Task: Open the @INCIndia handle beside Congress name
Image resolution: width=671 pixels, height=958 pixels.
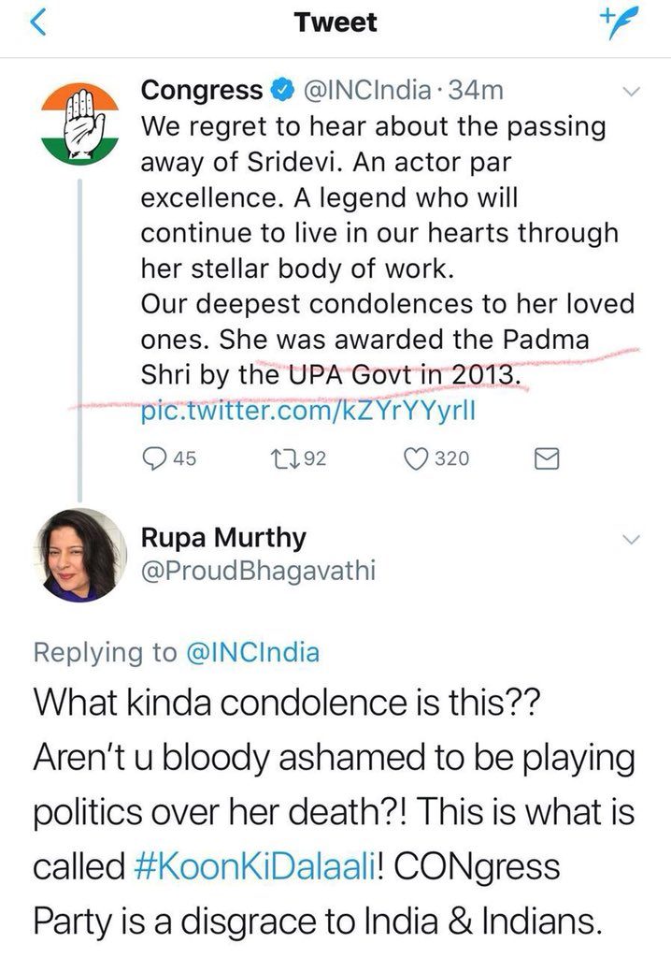Action: point(367,91)
